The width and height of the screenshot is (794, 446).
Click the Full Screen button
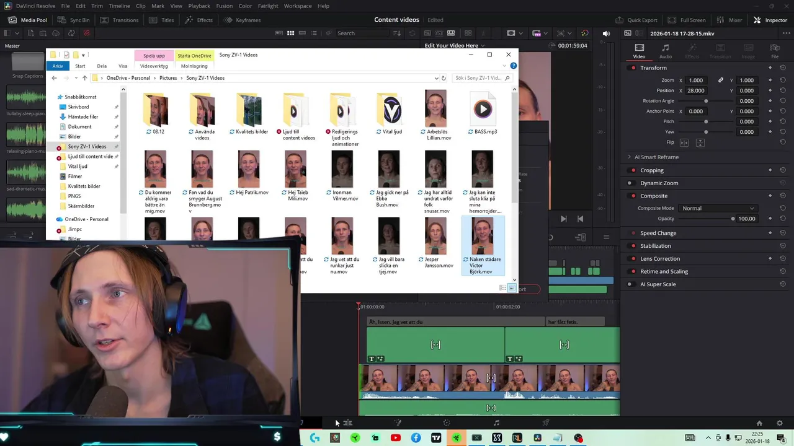pos(687,20)
